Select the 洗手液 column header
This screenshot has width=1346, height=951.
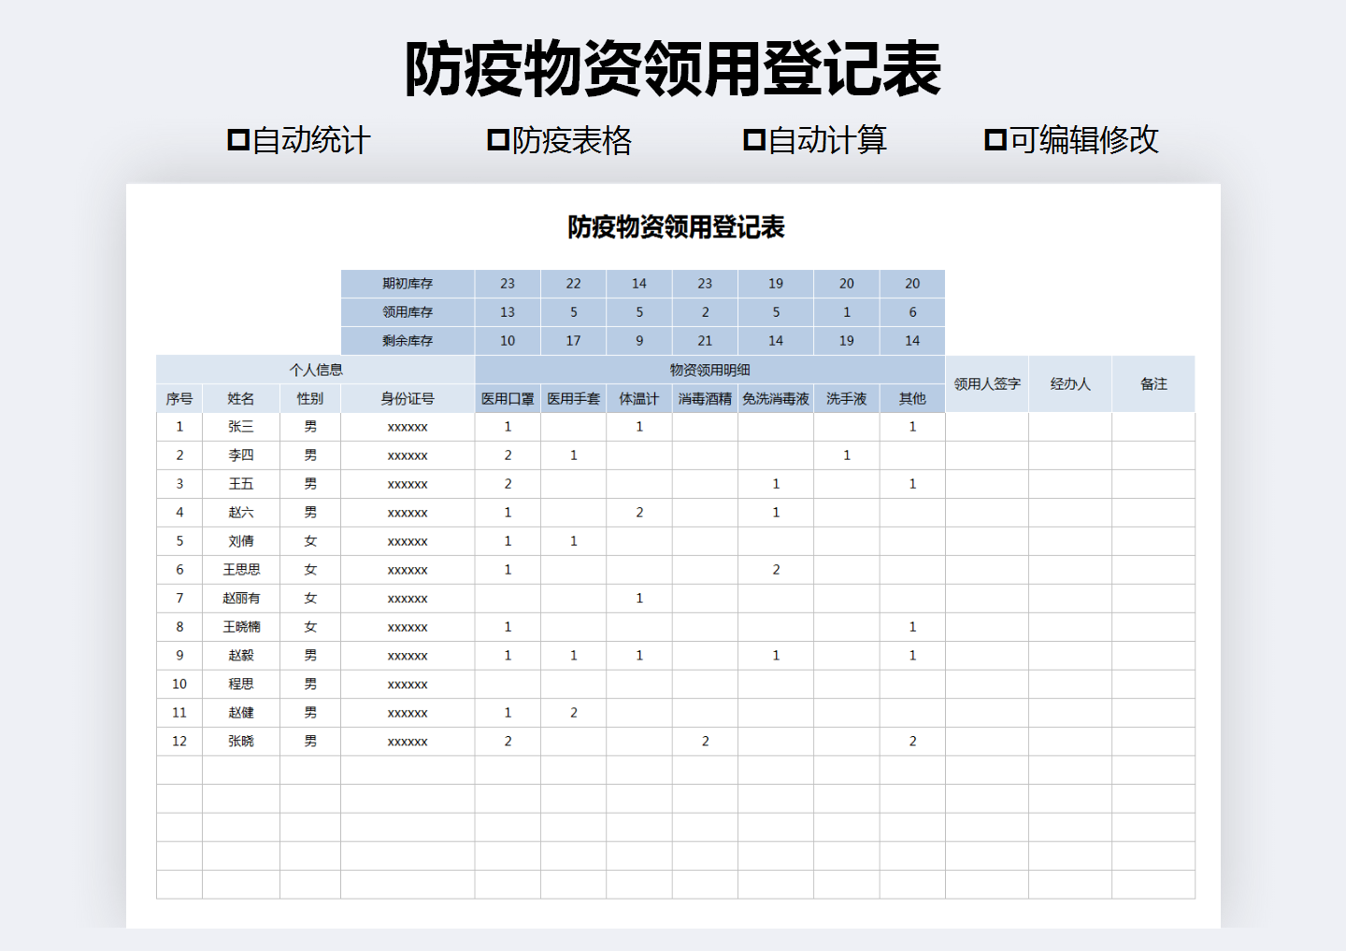846,398
